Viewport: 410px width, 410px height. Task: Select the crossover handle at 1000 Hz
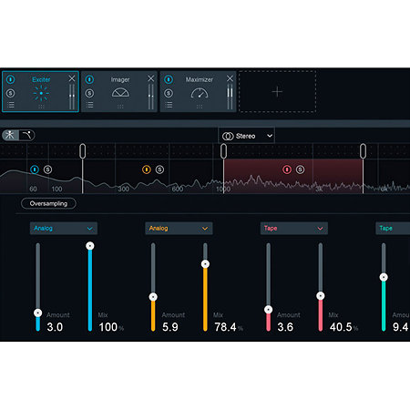223,151
